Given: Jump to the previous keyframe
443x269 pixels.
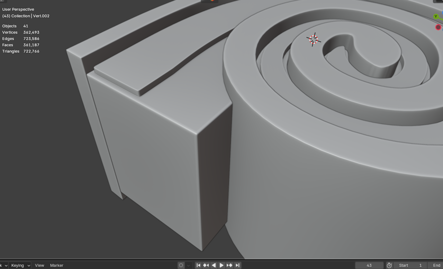Looking at the screenshot, I should click(x=206, y=265).
